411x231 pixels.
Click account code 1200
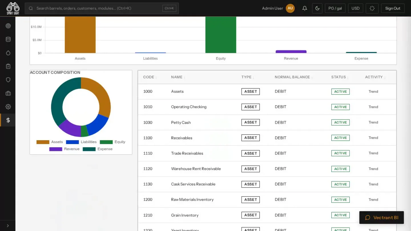tap(148, 200)
